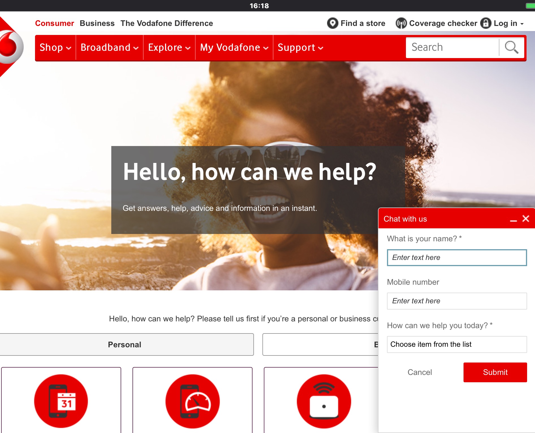Switch to the Business section
Image resolution: width=535 pixels, height=433 pixels.
[97, 23]
